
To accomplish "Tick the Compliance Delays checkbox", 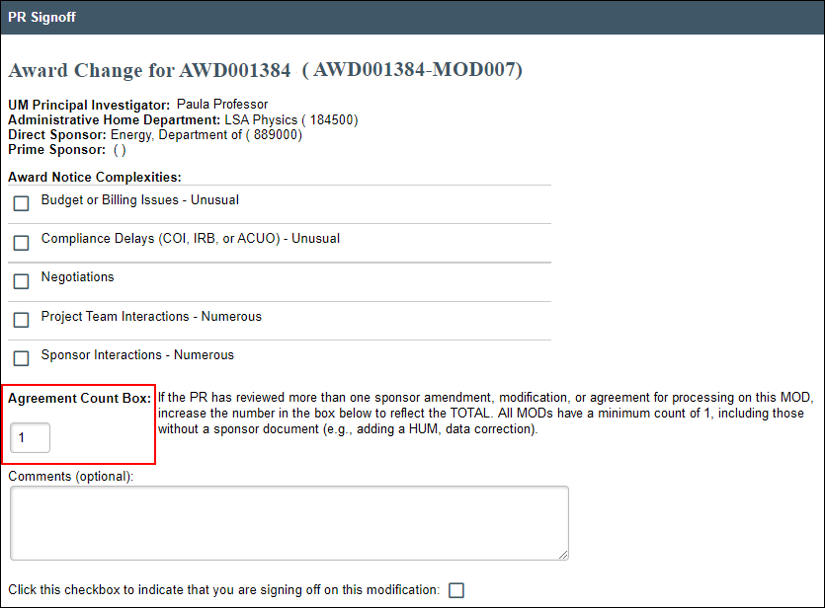I will (x=21, y=243).
